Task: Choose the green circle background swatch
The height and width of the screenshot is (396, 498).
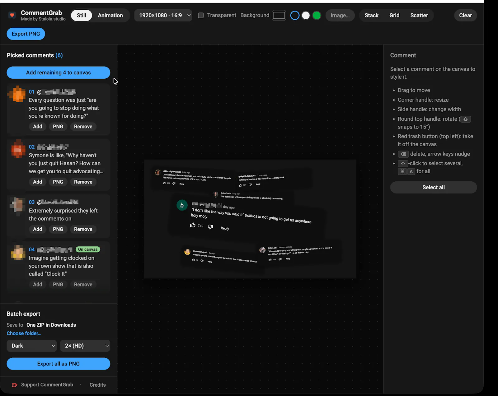Action: (x=317, y=15)
